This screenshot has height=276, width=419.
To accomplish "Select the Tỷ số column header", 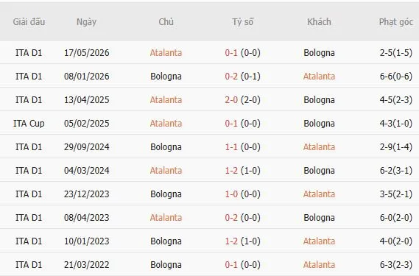I will (x=242, y=21).
